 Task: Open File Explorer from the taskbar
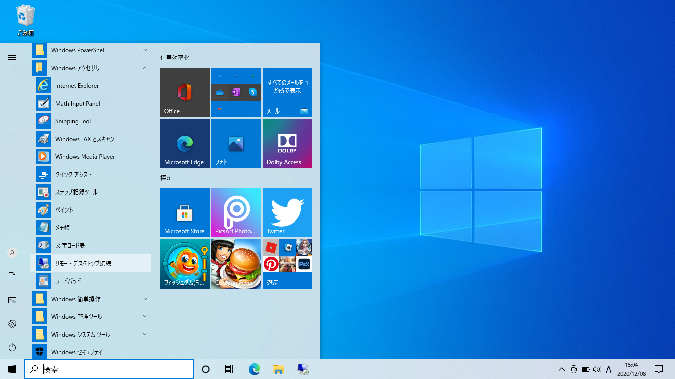point(278,369)
